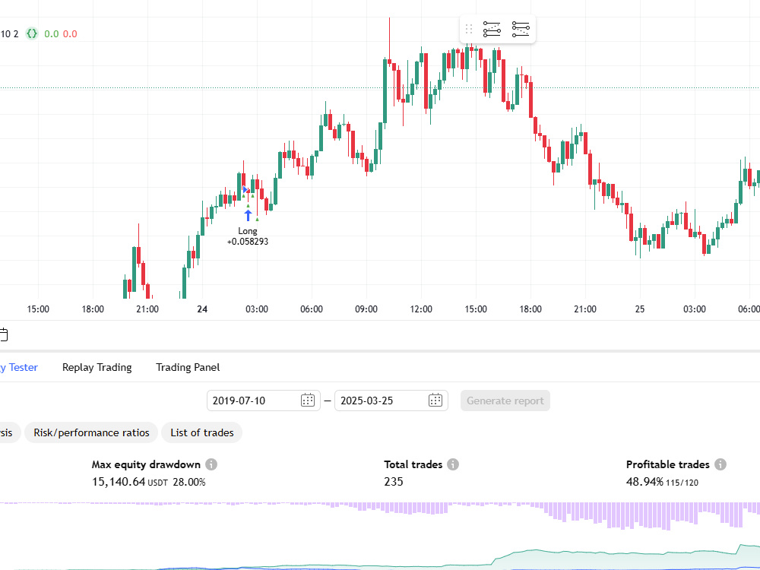Click the Profitable trades heading
The width and height of the screenshot is (760, 570).
(x=668, y=464)
